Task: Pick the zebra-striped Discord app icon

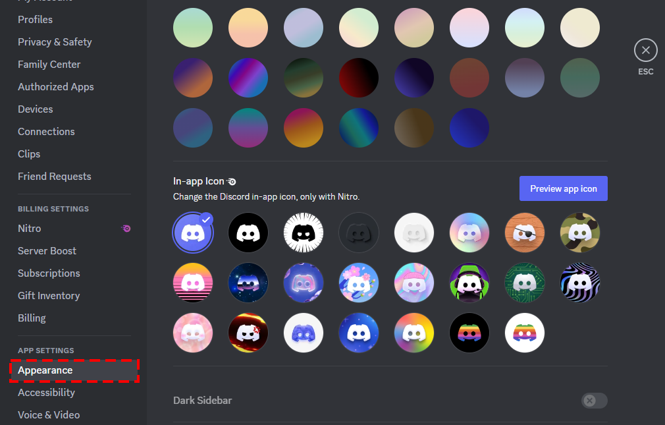Action: click(580, 282)
